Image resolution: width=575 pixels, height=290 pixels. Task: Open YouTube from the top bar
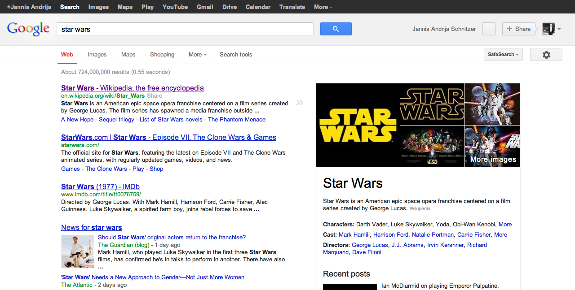coord(175,7)
